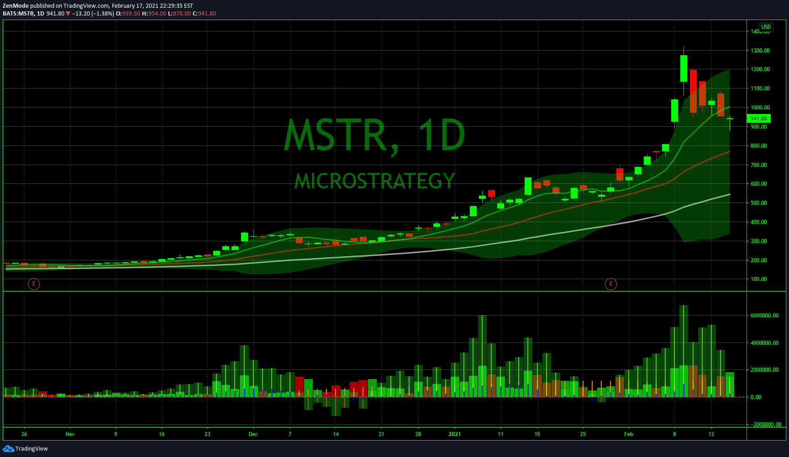Click the 23 date label on time axis
The height and width of the screenshot is (457, 789).
pos(207,434)
